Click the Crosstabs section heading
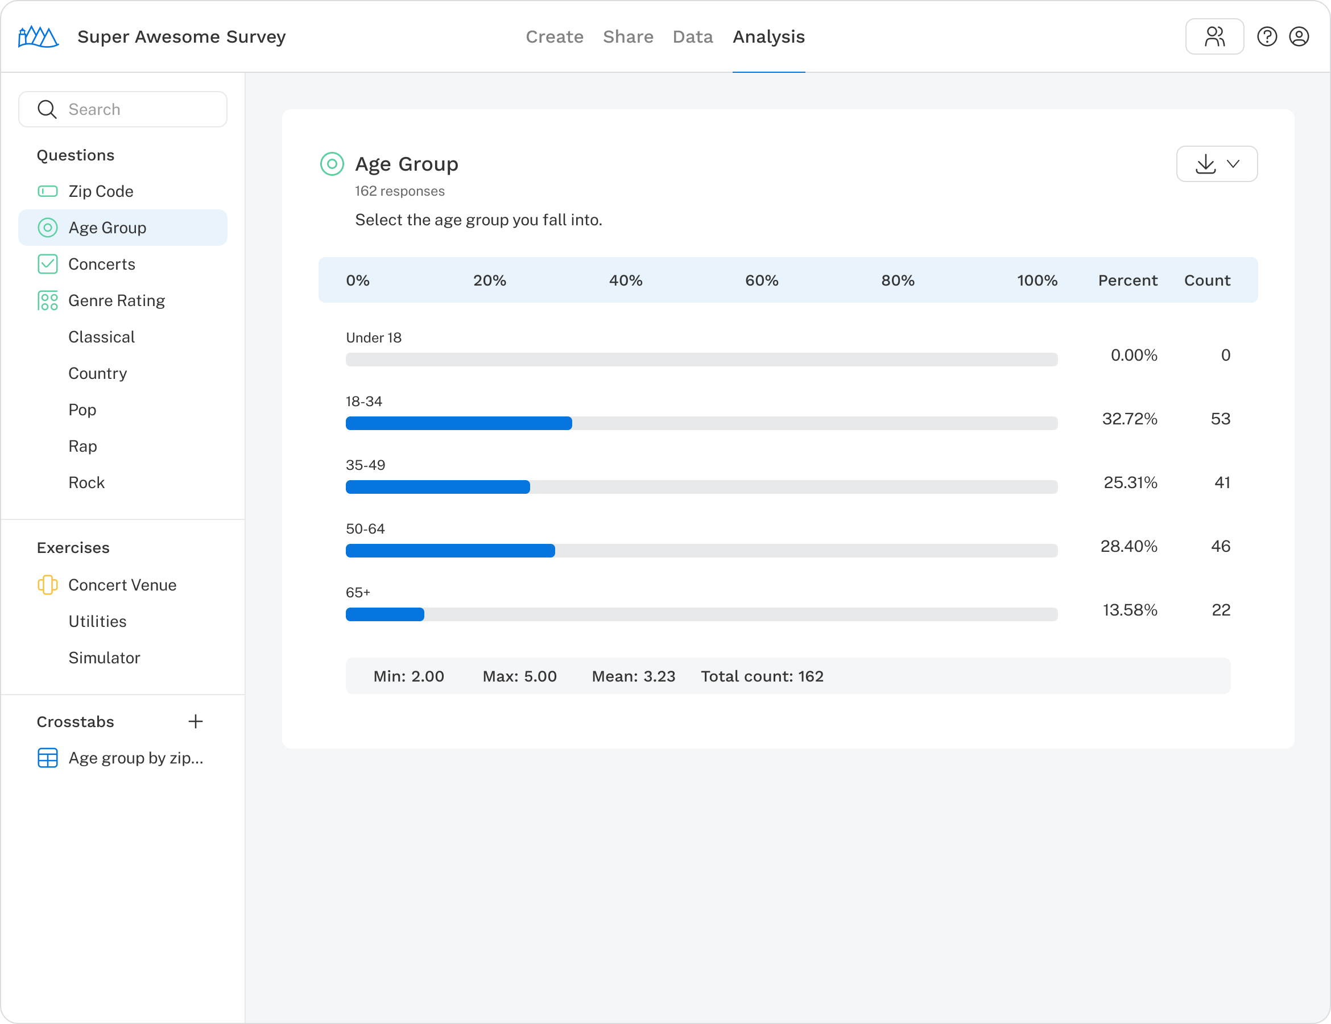 76,722
